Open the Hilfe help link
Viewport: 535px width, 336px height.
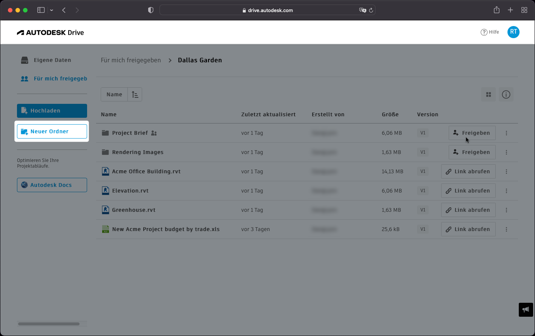click(490, 32)
